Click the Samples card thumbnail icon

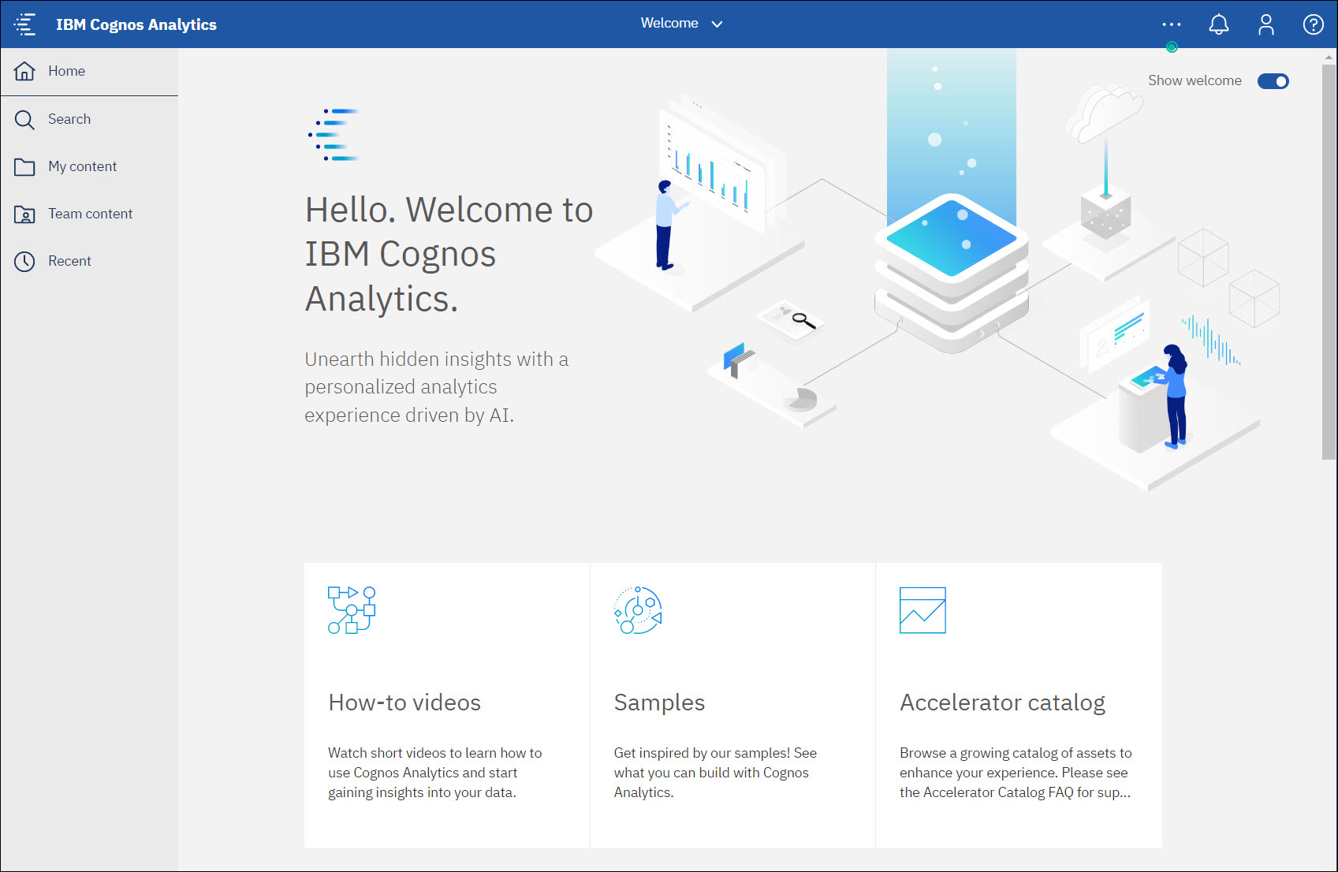638,609
